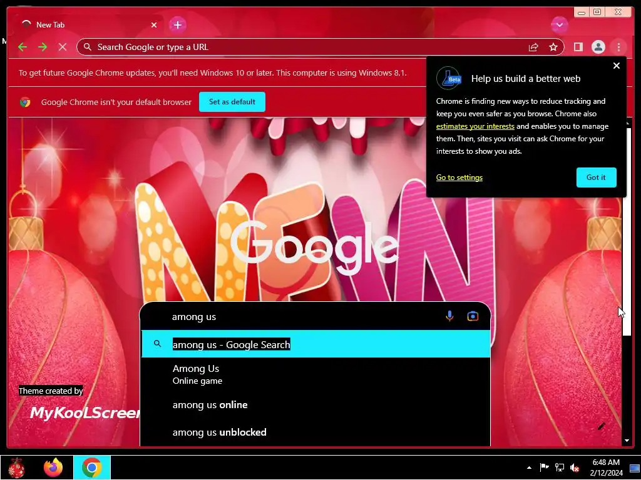Pick the among us online suggestion
This screenshot has width=641, height=480.
click(315, 405)
